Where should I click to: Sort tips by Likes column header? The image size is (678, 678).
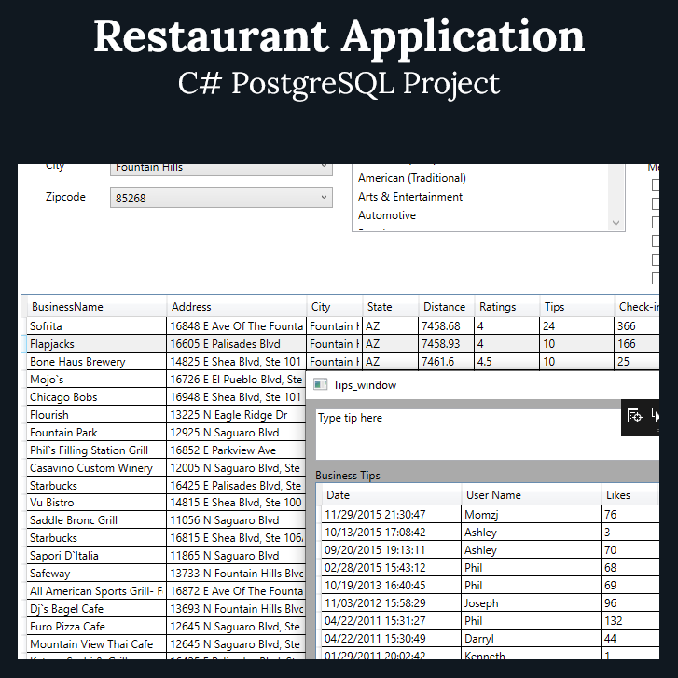click(x=630, y=494)
